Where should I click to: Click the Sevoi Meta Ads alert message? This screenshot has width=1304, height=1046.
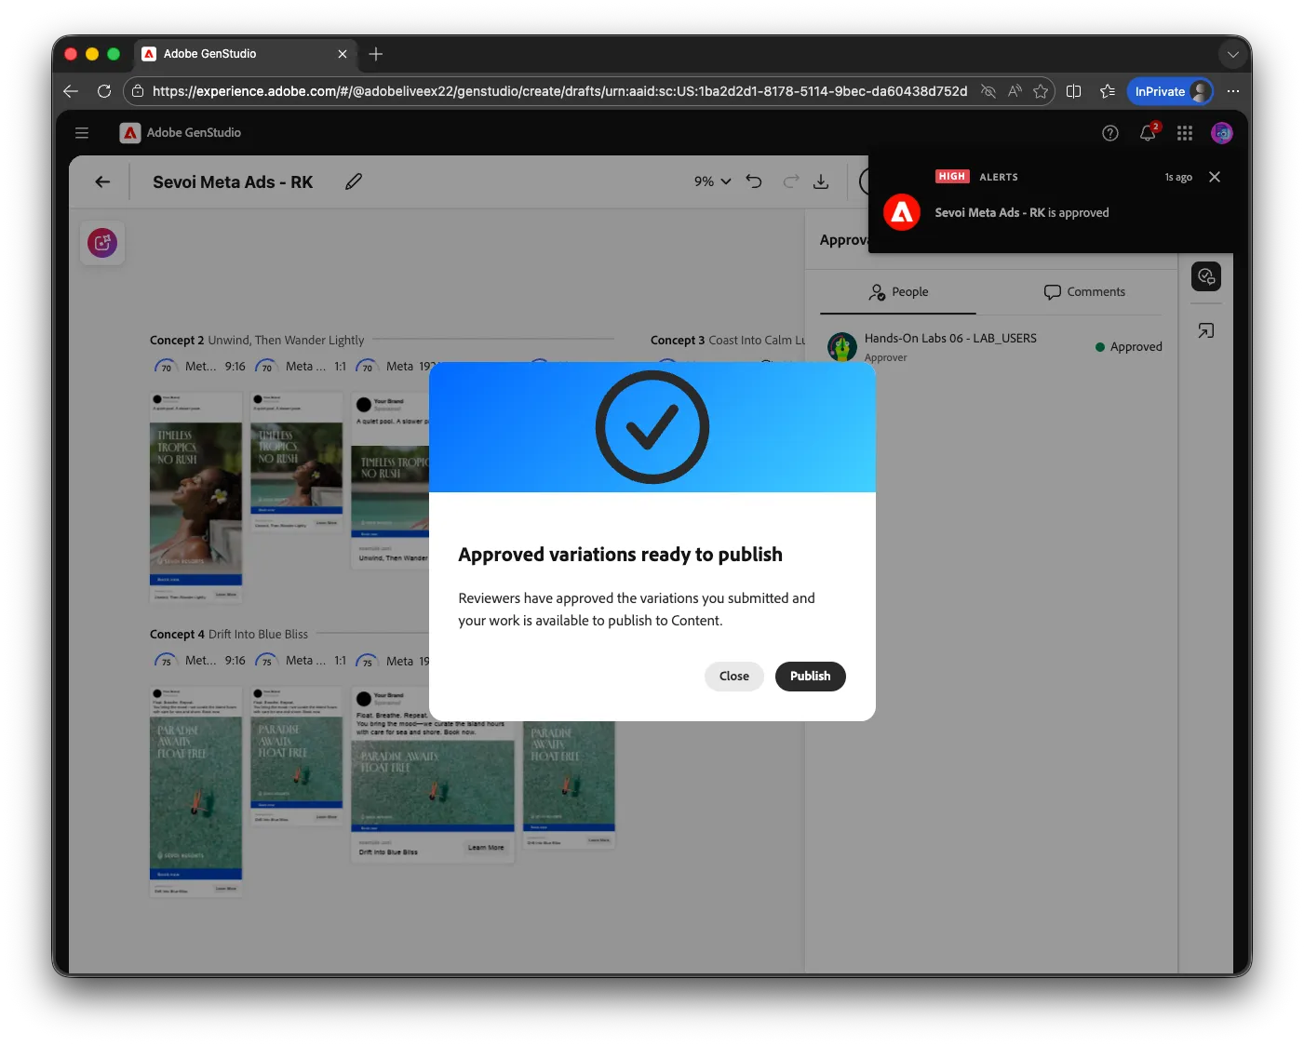click(1022, 213)
